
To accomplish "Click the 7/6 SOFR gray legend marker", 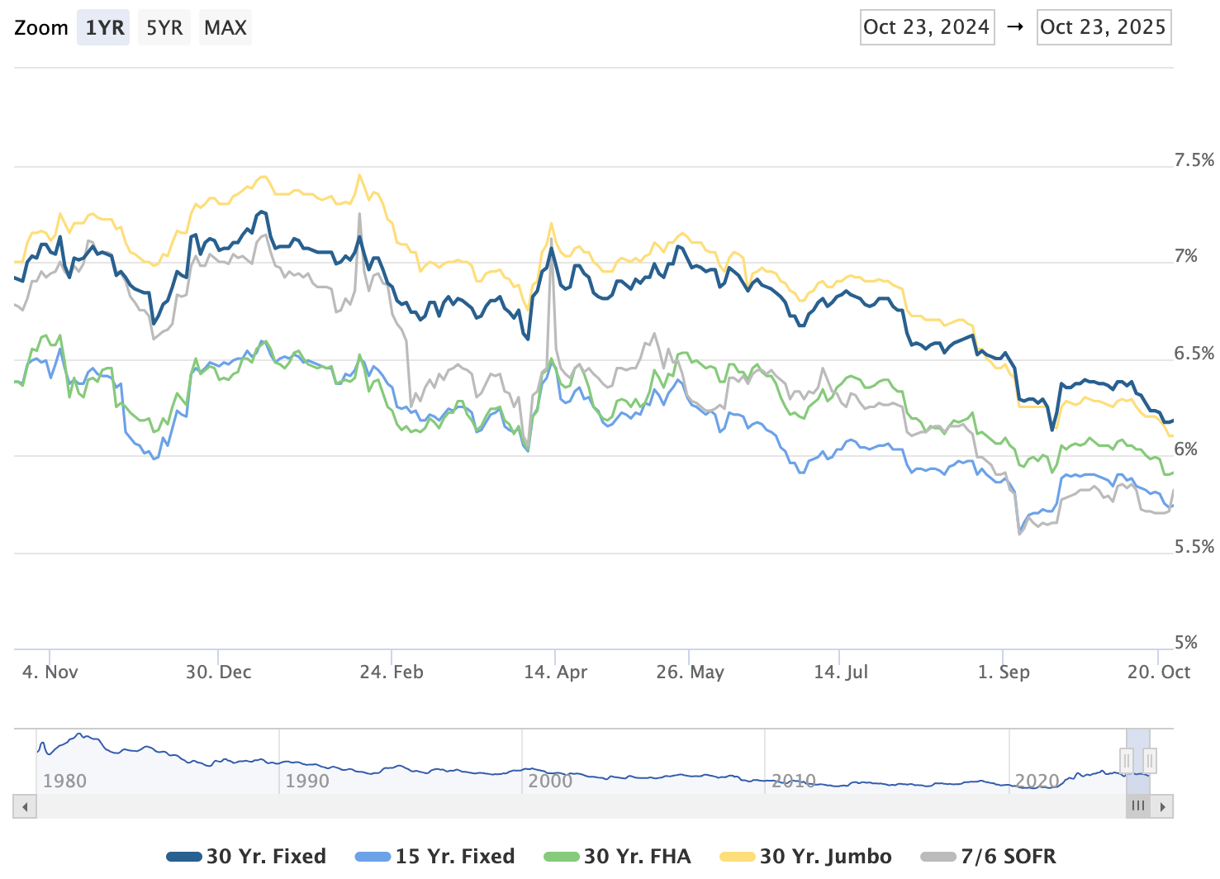I will click(x=938, y=857).
